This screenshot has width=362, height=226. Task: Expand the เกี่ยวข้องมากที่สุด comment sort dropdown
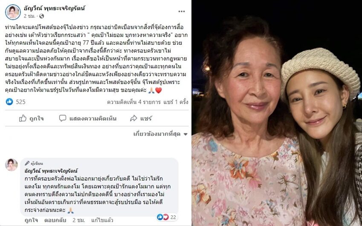160,134
